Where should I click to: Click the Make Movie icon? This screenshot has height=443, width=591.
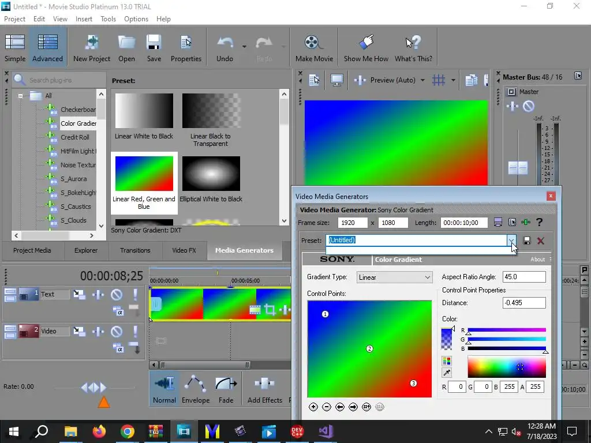[x=314, y=48]
